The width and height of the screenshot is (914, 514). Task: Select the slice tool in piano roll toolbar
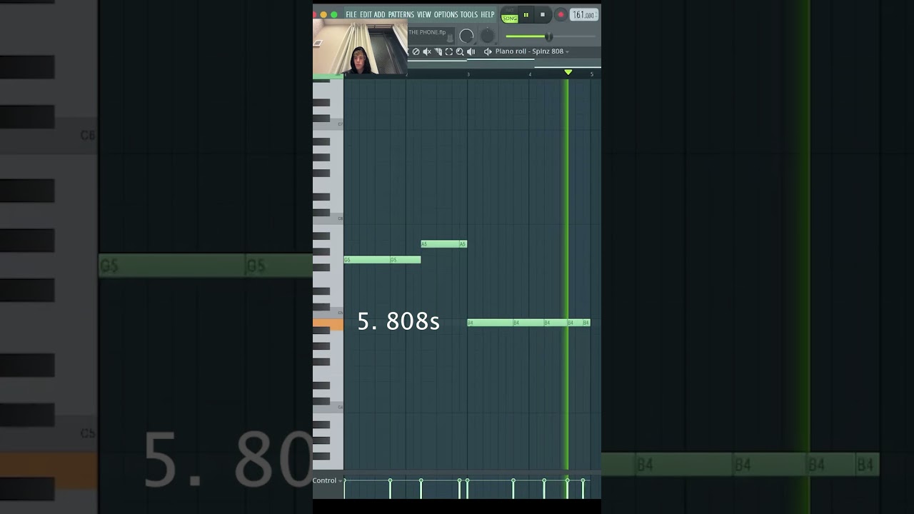point(438,51)
